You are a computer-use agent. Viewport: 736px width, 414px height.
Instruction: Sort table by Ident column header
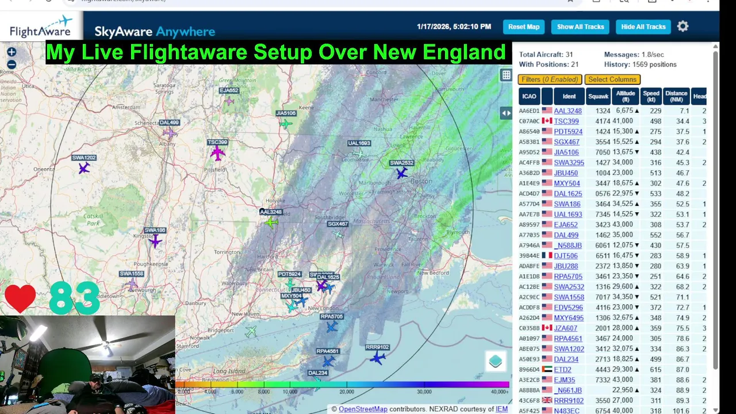coord(569,96)
